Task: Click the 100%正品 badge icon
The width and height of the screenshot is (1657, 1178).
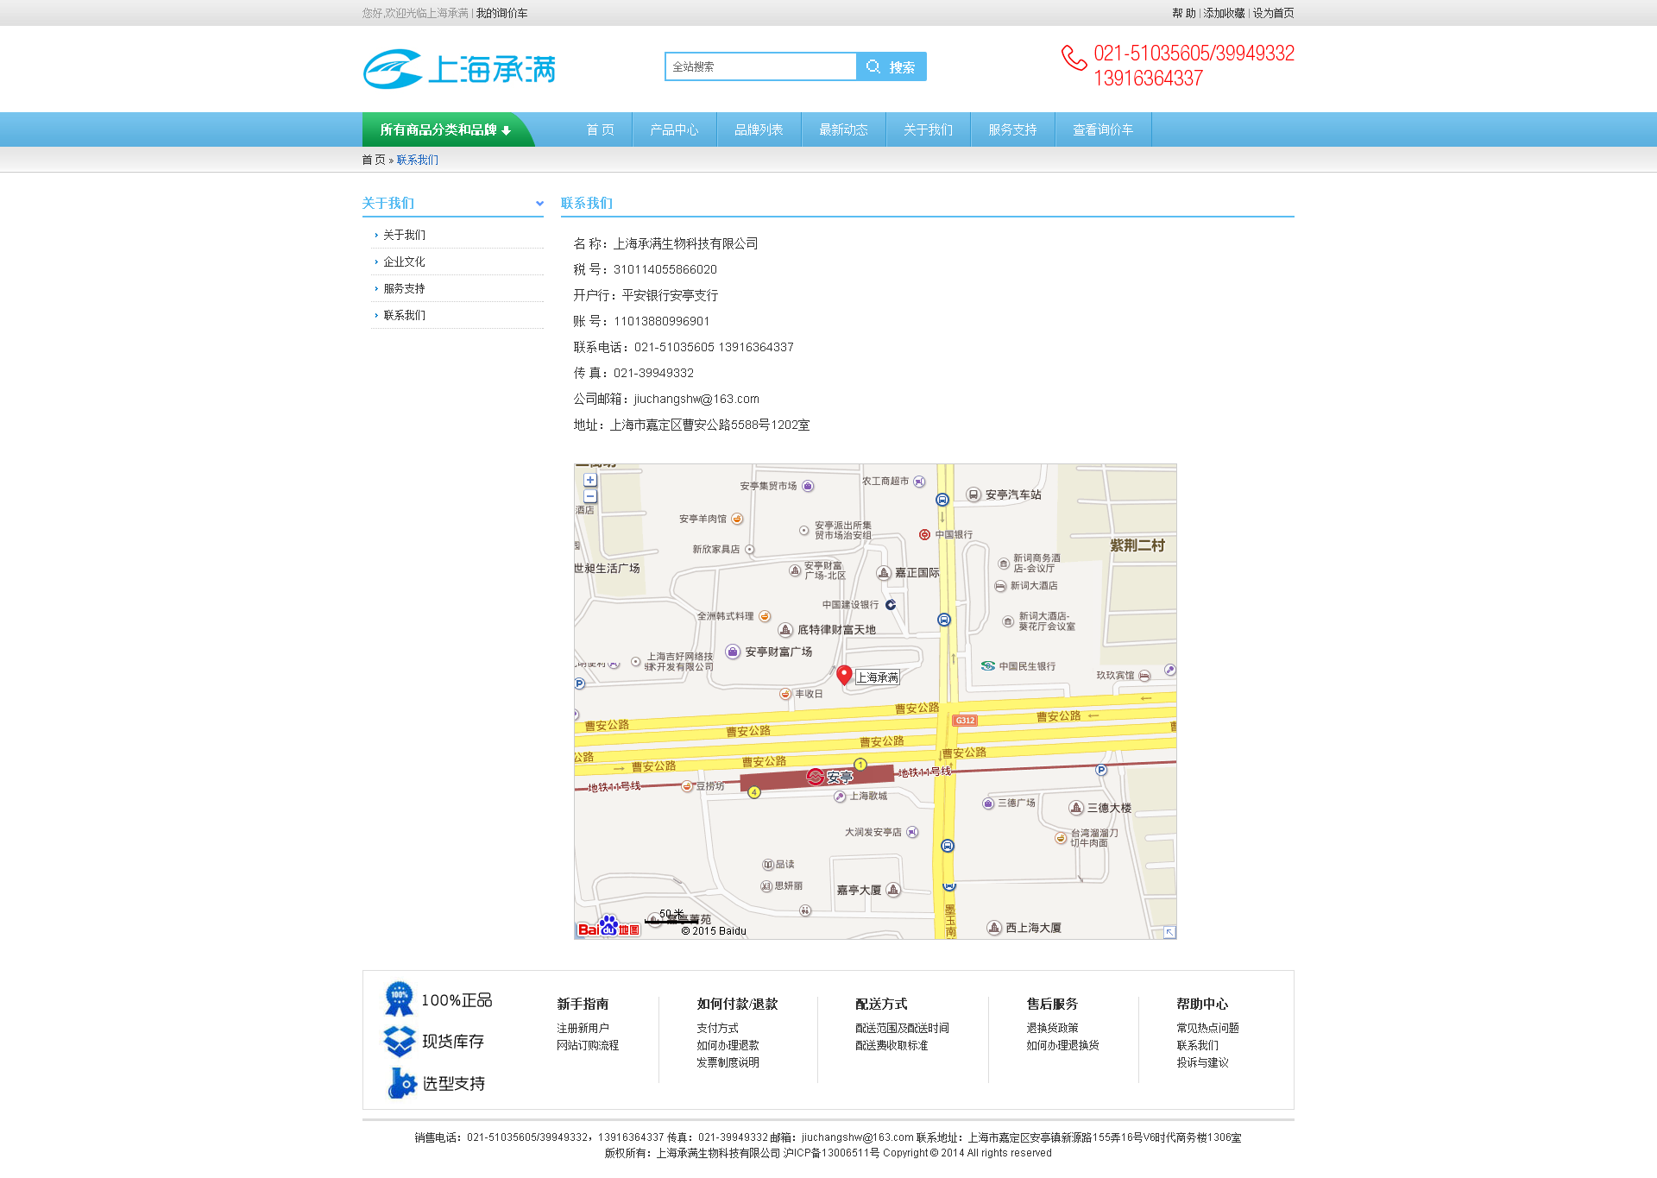Action: 399,998
